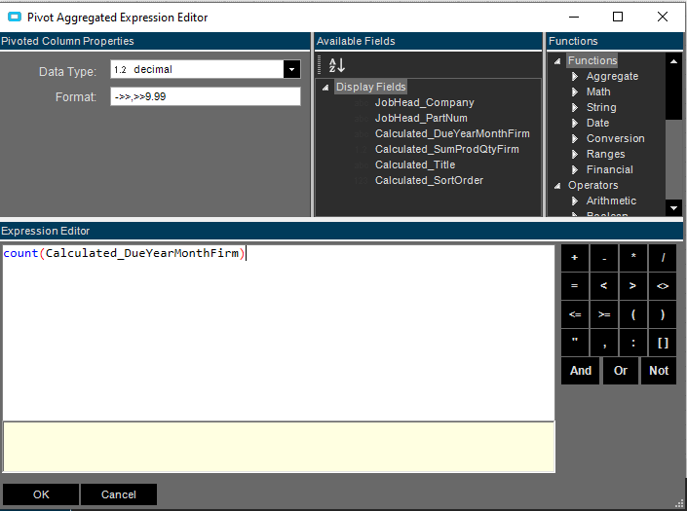Select the JobHead_Company field
This screenshot has height=511, width=687.
click(424, 102)
